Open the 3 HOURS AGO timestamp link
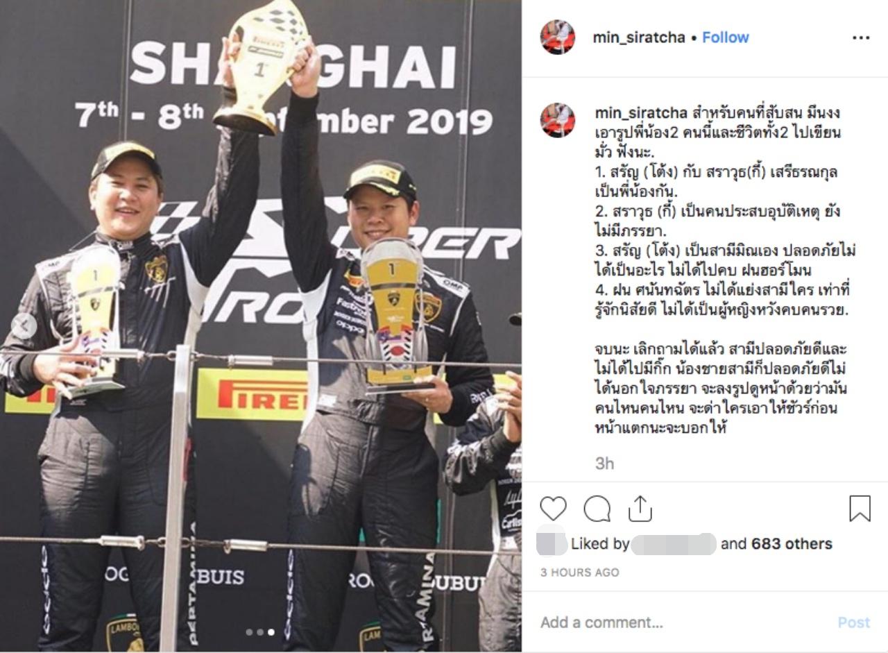This screenshot has width=888, height=653. [x=580, y=573]
